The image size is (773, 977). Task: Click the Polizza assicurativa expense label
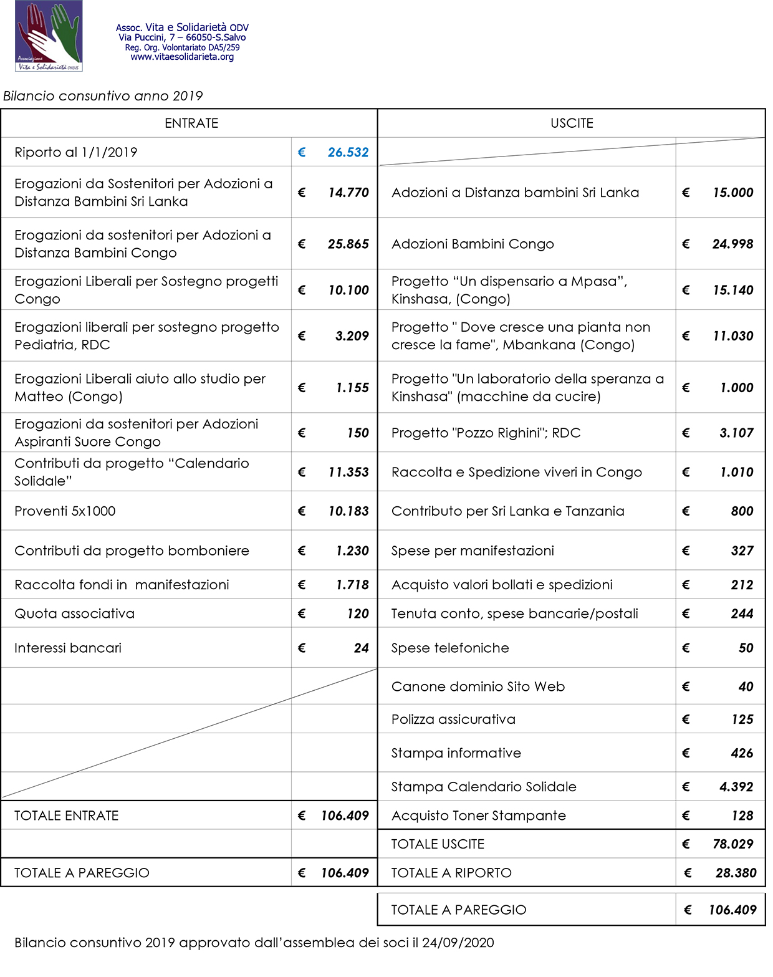point(453,720)
